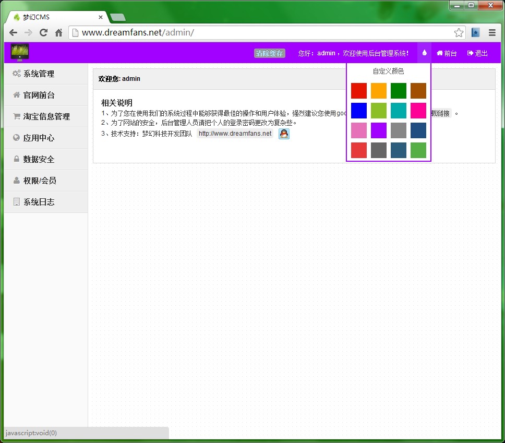
Task: Click the 载链接 download link
Action: tap(441, 113)
